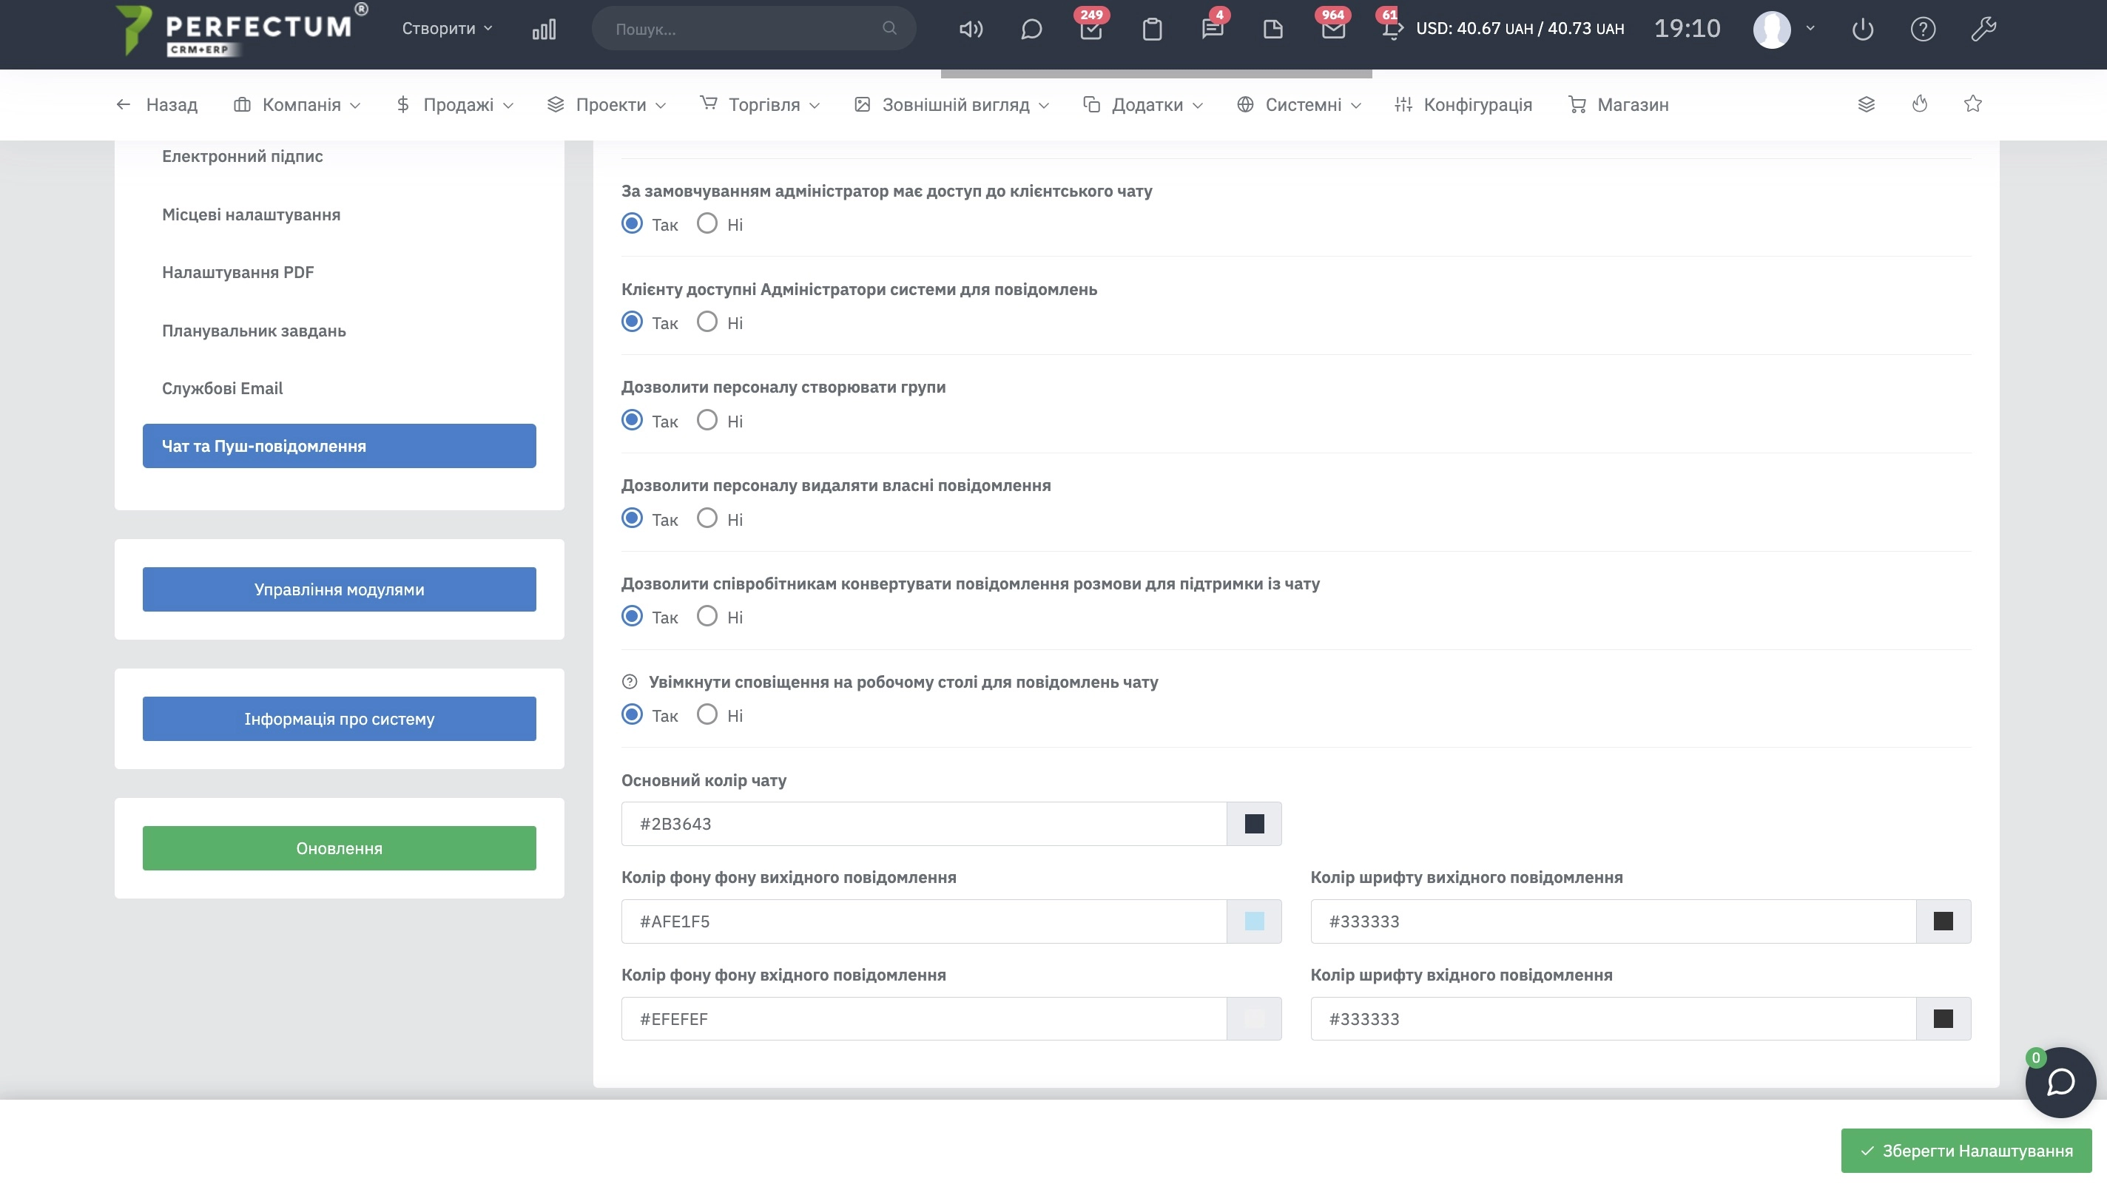Image resolution: width=2107 pixels, height=1201 pixels.
Task: Select Ні for 'Дозволити персоналу видаляти власні повідомлення'
Action: [707, 518]
